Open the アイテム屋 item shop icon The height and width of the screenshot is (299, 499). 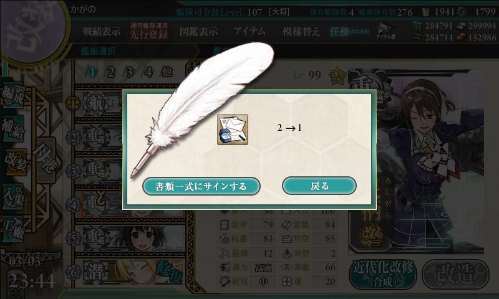tap(385, 31)
